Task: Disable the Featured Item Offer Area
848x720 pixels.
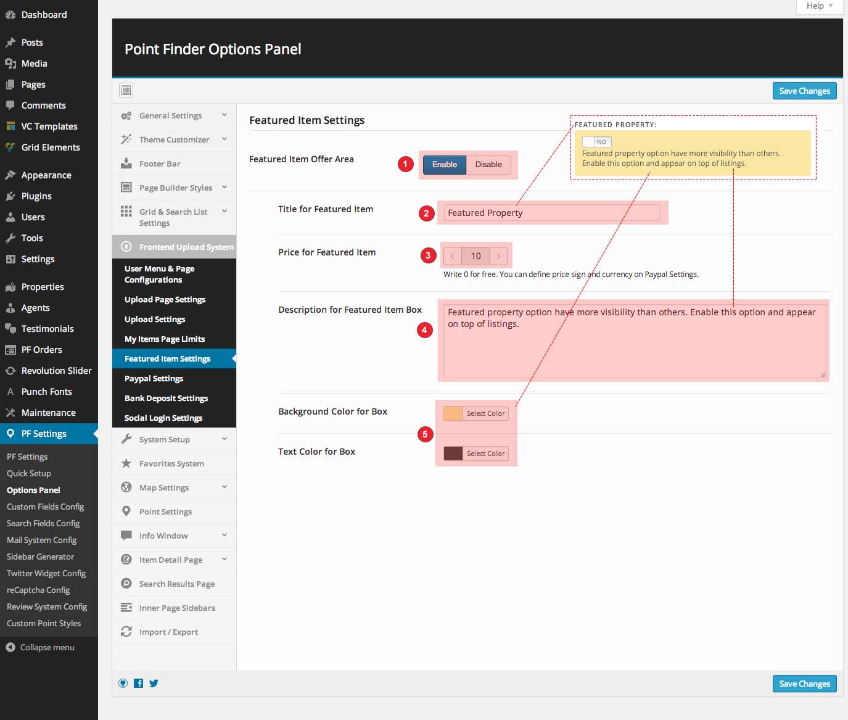Action: tap(488, 165)
